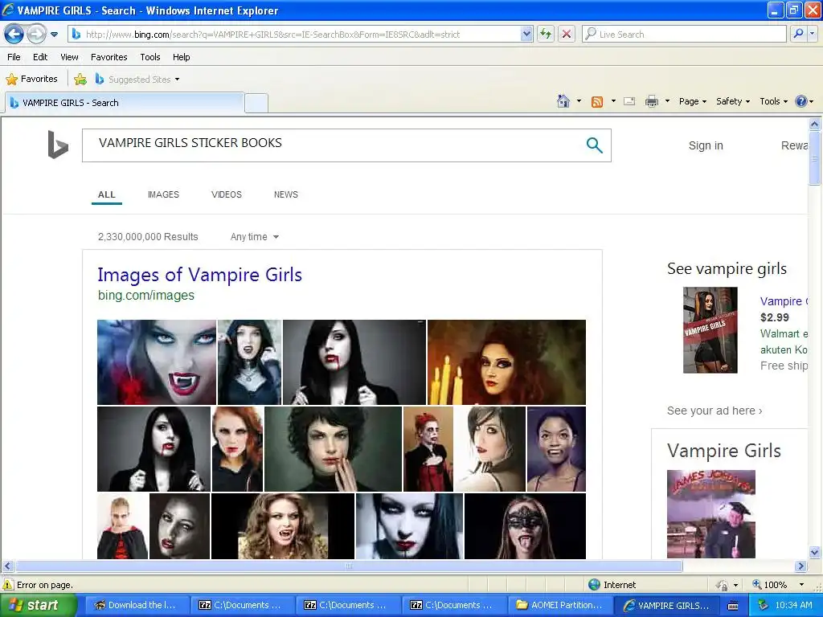823x617 pixels.
Task: Click the Print icon
Action: coord(651,101)
